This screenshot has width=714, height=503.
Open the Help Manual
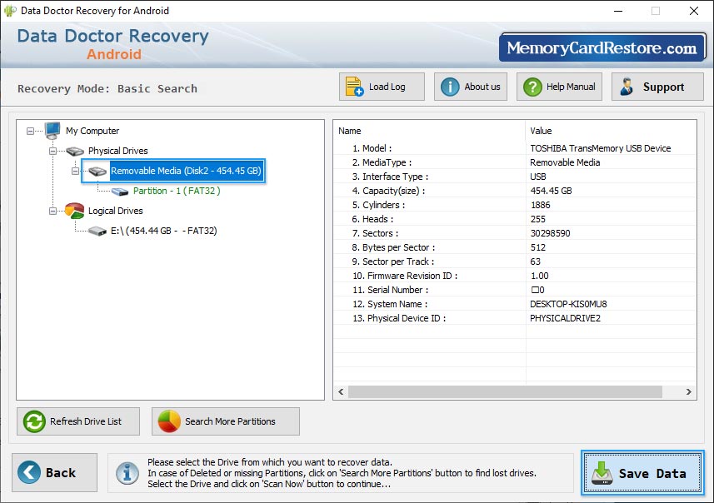(x=559, y=87)
